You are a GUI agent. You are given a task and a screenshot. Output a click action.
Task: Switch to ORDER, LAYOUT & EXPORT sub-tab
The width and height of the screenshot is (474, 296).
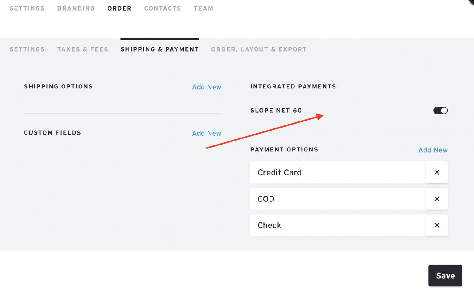point(259,49)
